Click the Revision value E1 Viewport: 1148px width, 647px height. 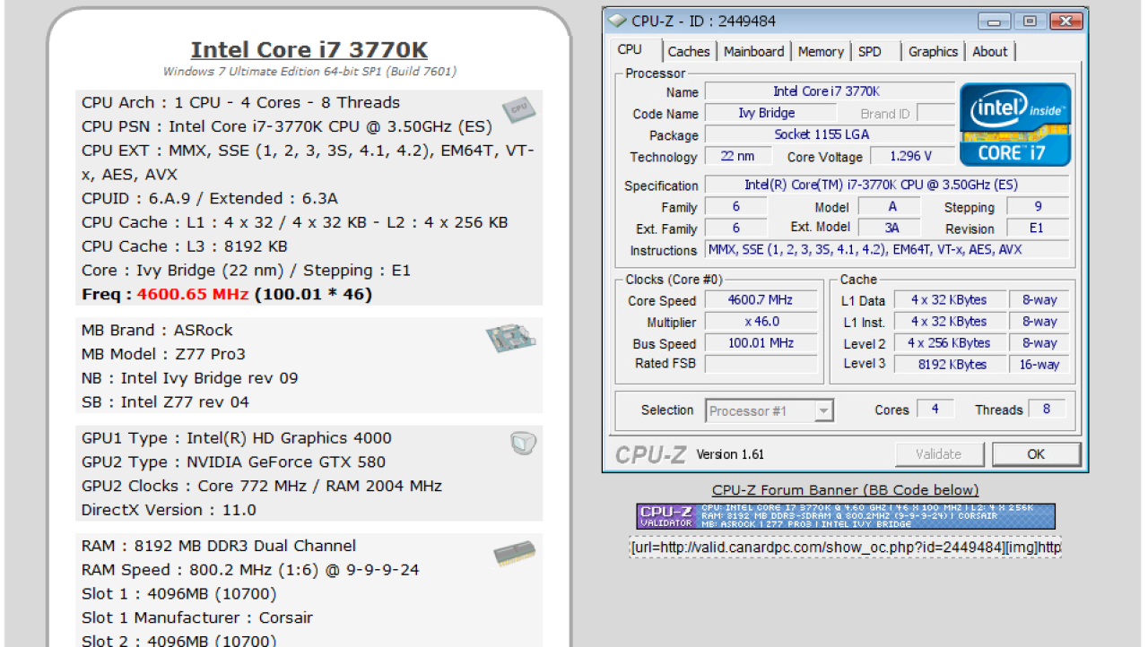click(1037, 228)
